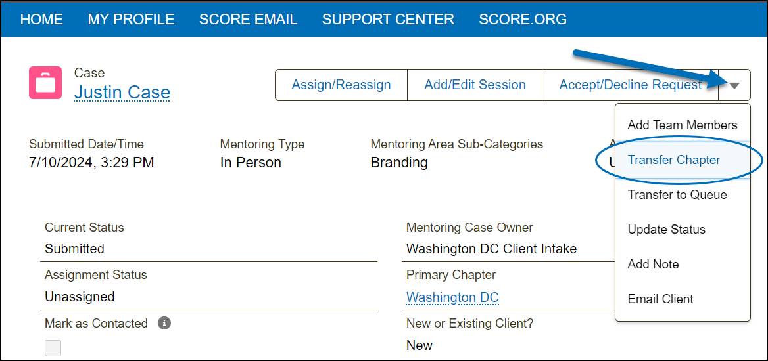Select Add Note from the menu
This screenshot has height=361, width=768.
coord(653,264)
